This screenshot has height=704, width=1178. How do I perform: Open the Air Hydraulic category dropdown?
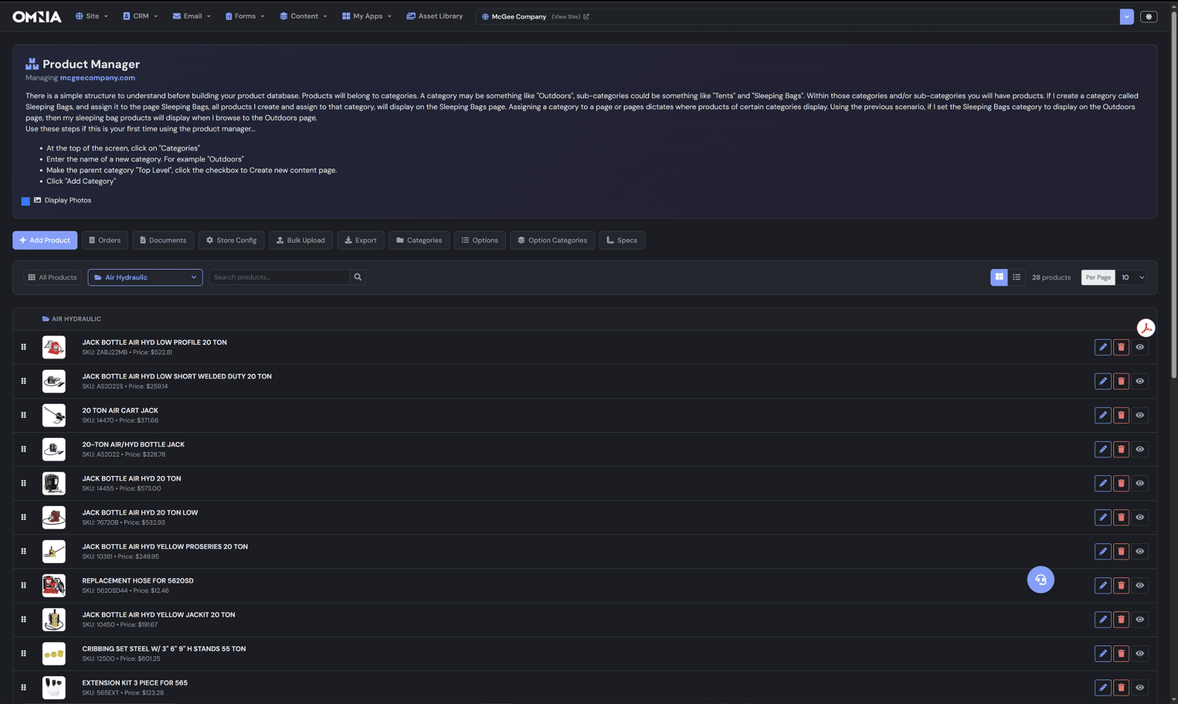tap(145, 277)
